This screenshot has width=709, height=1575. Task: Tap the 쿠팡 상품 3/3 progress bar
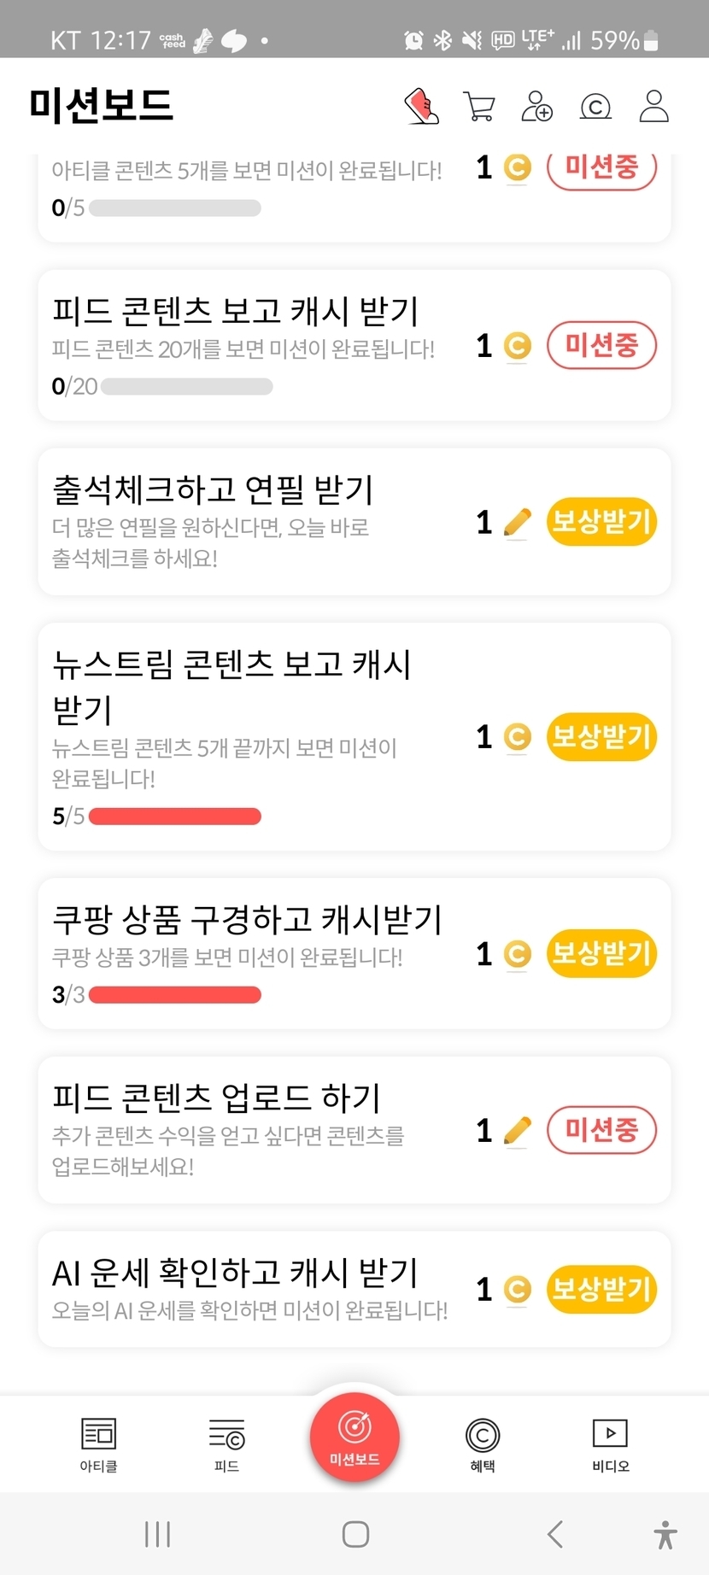175,995
